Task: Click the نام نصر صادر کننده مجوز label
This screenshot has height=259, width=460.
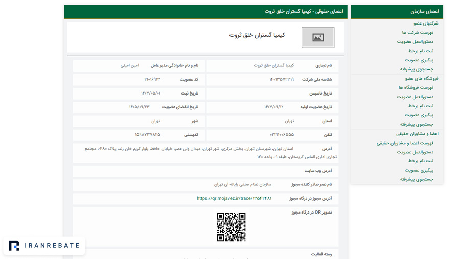Action: click(x=312, y=184)
